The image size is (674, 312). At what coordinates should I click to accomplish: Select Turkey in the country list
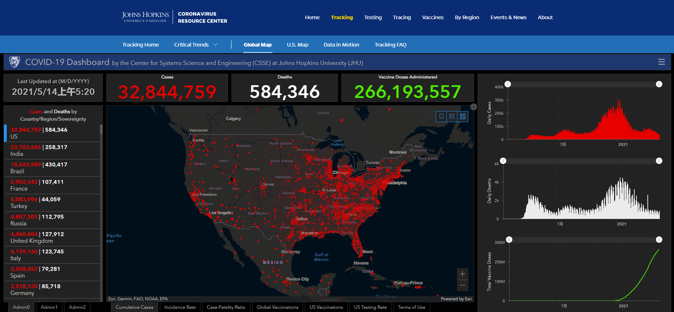point(52,203)
